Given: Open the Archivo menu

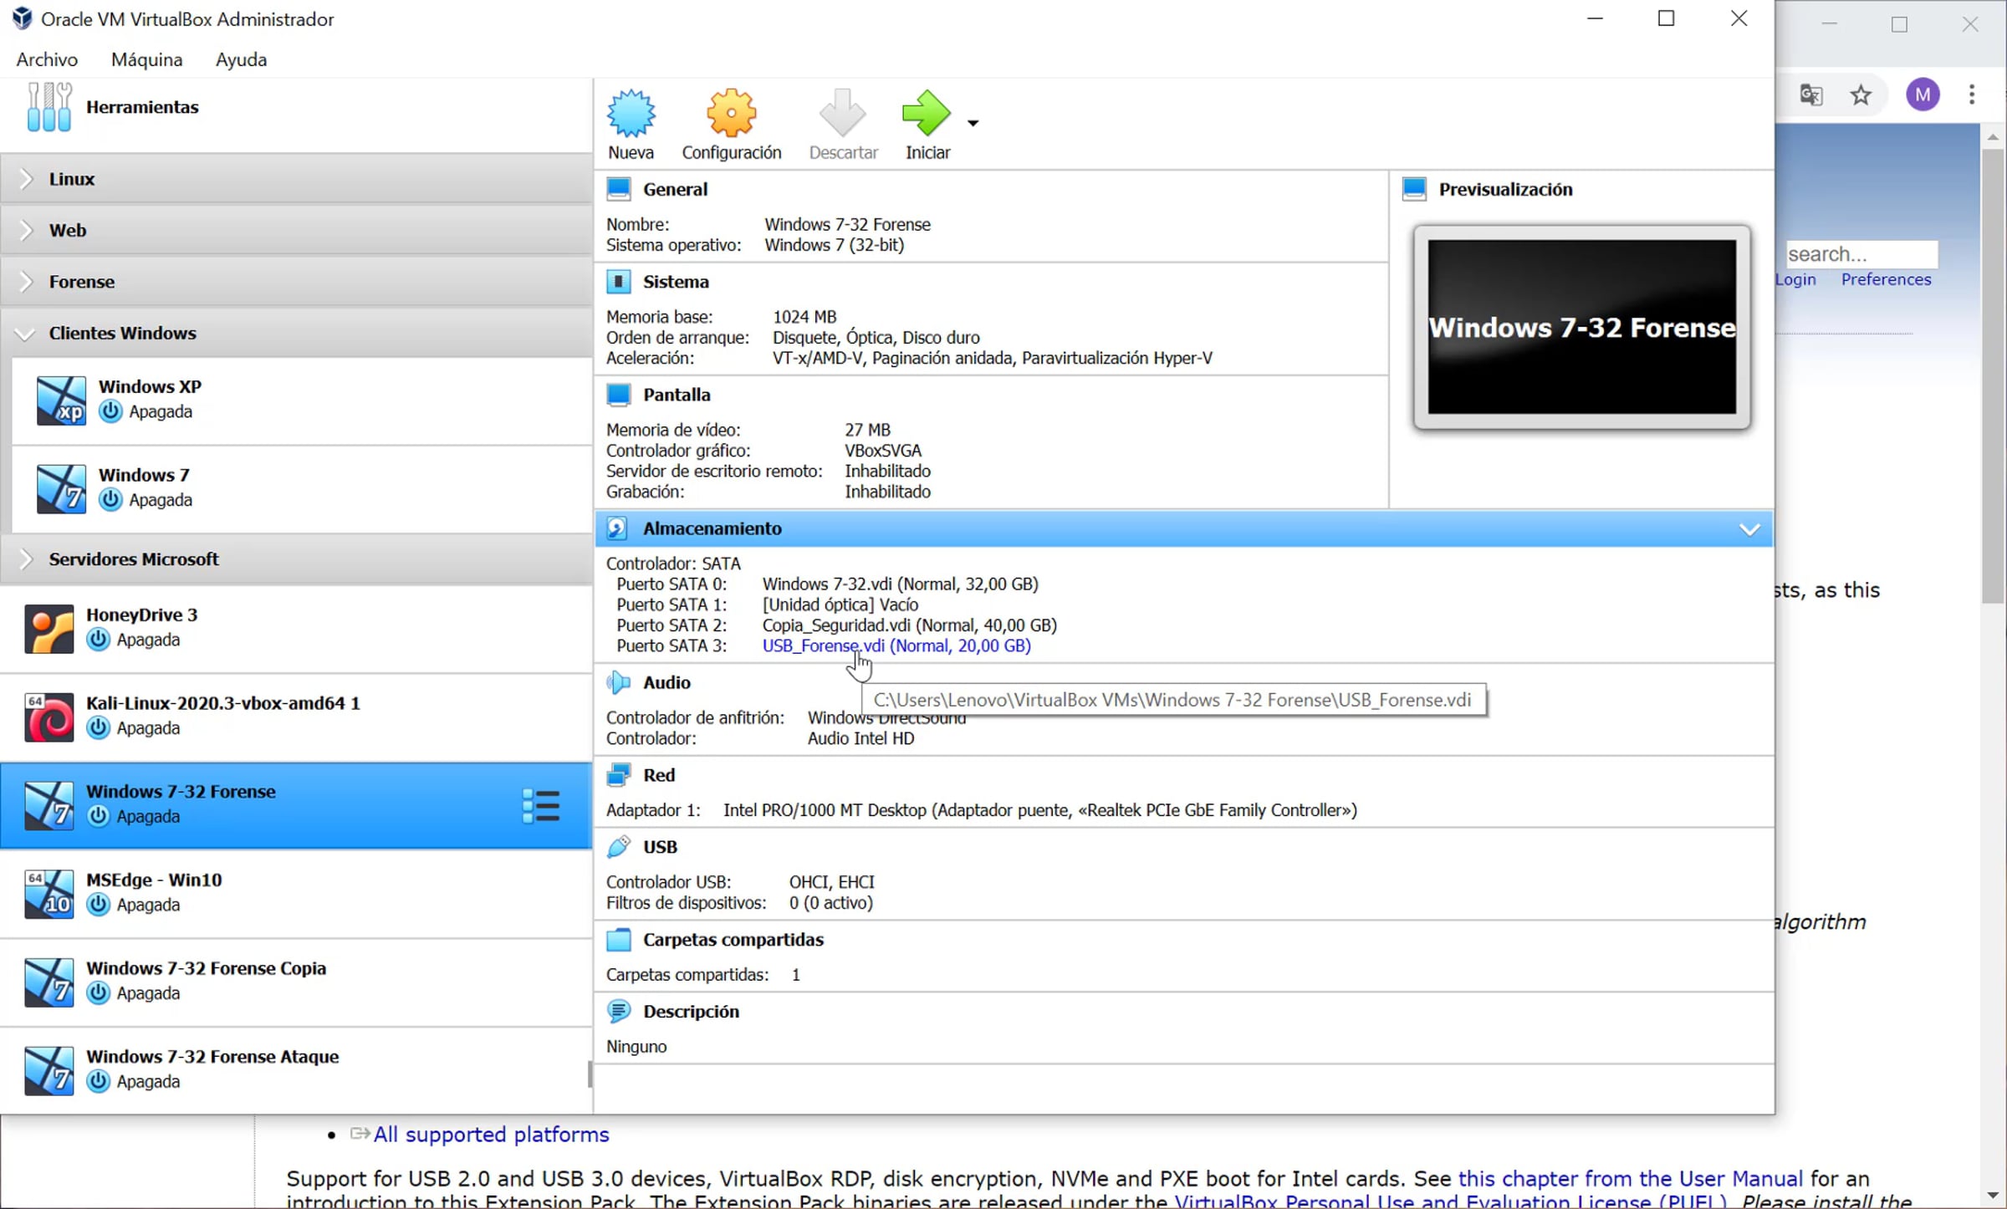Looking at the screenshot, I should (47, 59).
